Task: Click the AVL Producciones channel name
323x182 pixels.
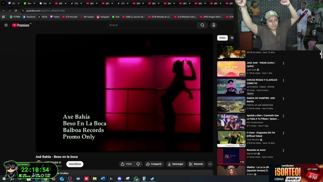Action: click(x=255, y=123)
